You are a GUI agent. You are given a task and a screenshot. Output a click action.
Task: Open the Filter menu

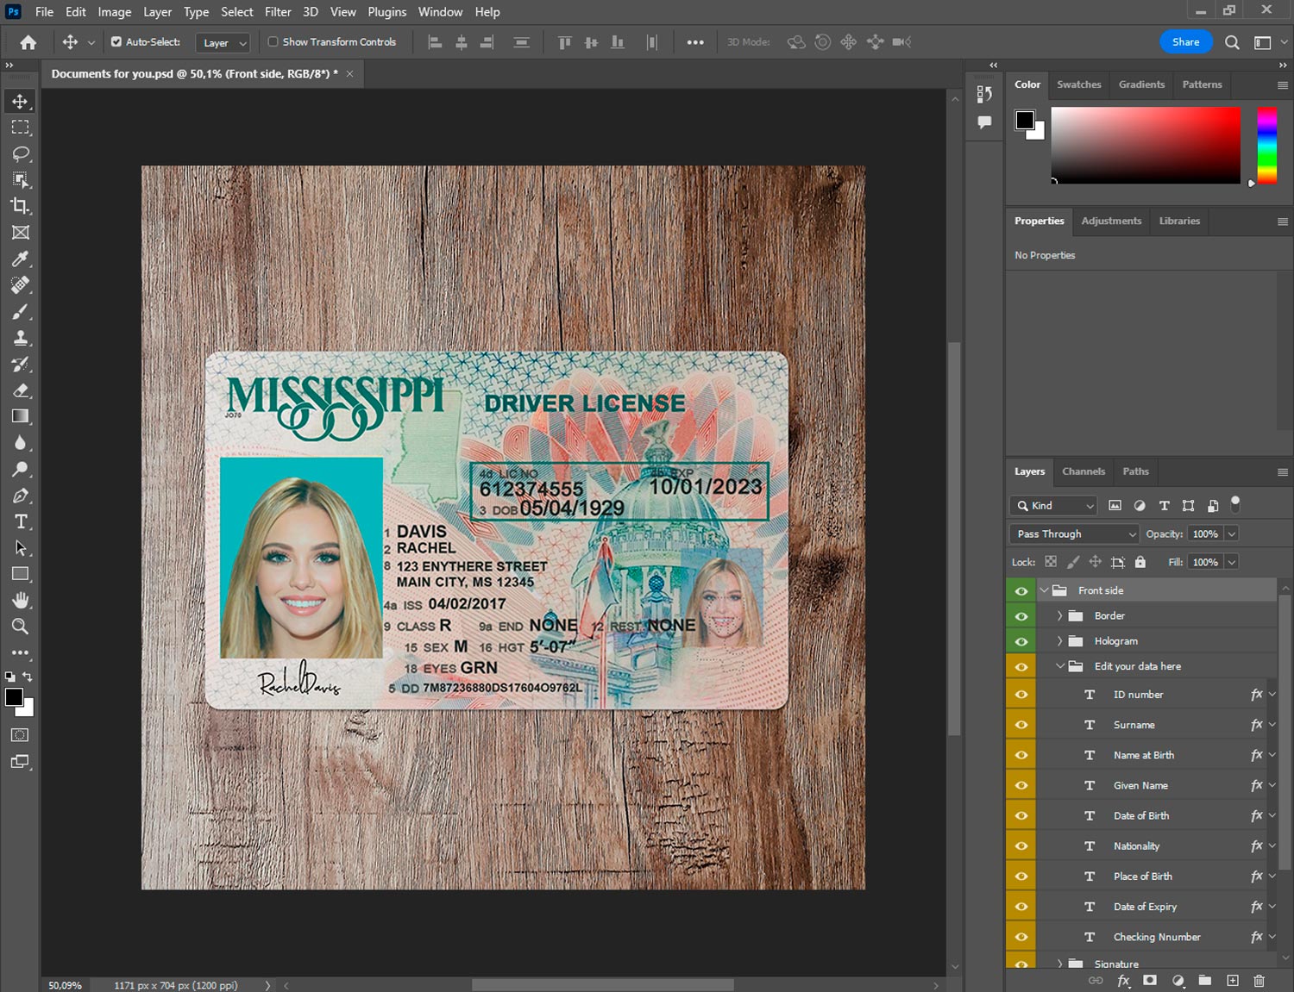tap(278, 12)
